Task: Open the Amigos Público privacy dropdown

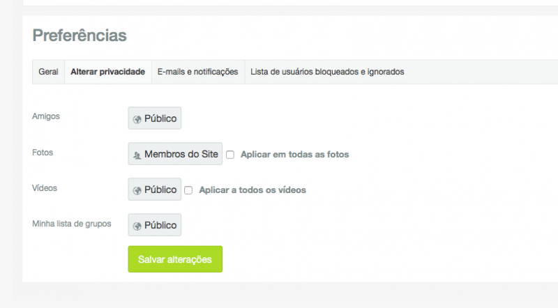Action: click(x=154, y=118)
